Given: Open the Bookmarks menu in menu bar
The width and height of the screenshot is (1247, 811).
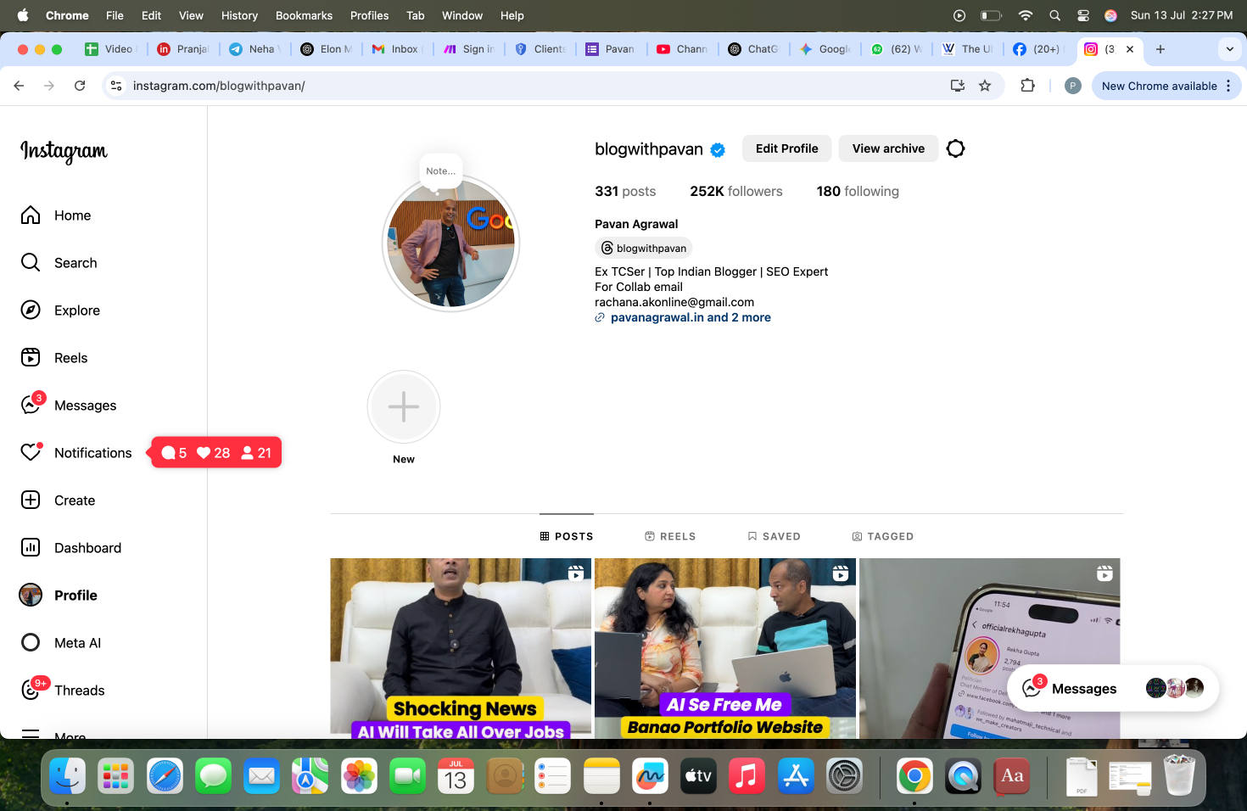Looking at the screenshot, I should (304, 15).
